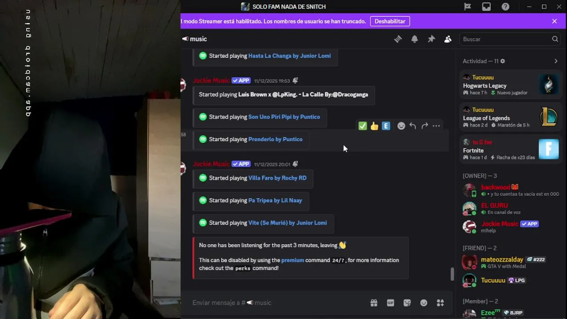Add the green checkmark reaction
This screenshot has height=319, width=567.
coord(363,126)
